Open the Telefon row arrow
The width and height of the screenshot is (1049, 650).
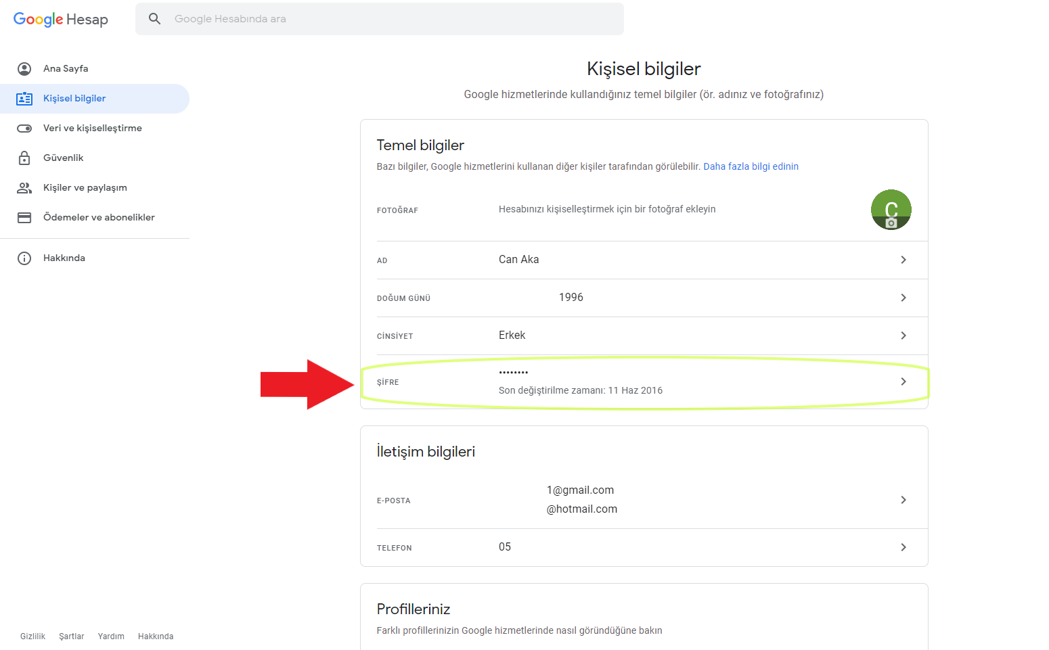click(903, 547)
